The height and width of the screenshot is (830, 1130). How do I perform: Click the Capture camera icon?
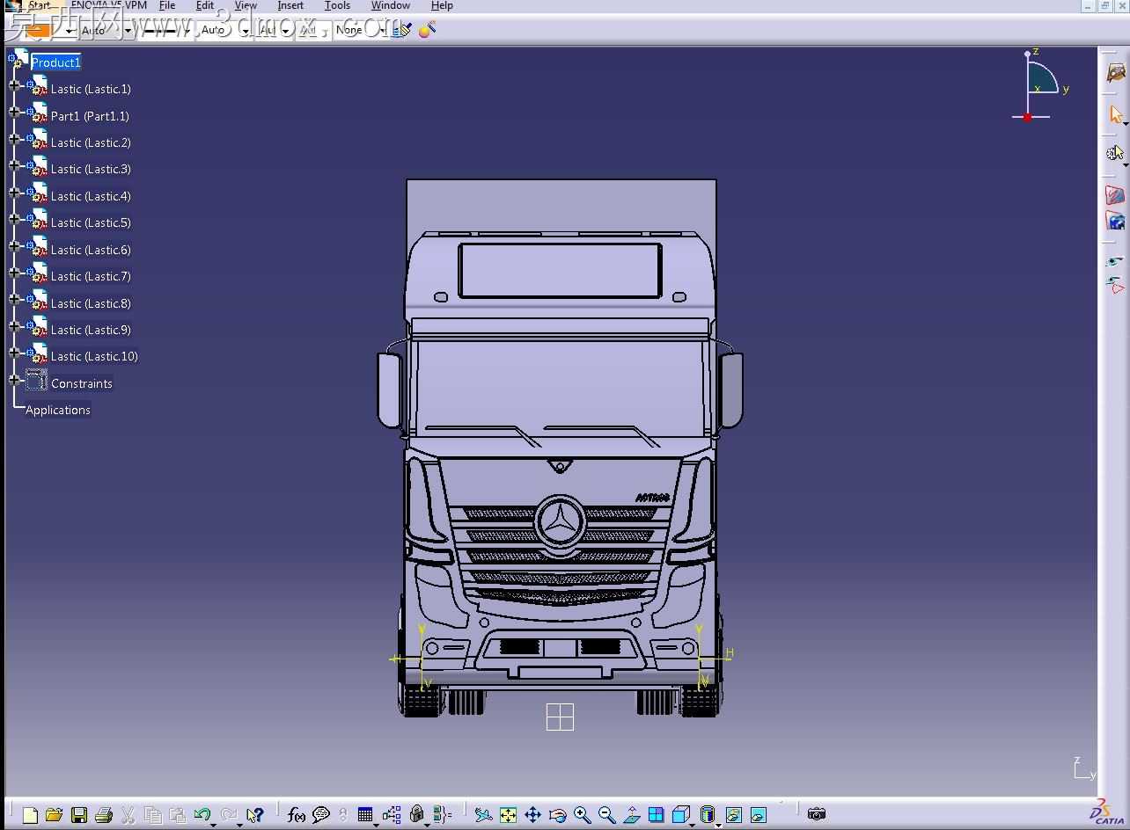click(x=817, y=814)
